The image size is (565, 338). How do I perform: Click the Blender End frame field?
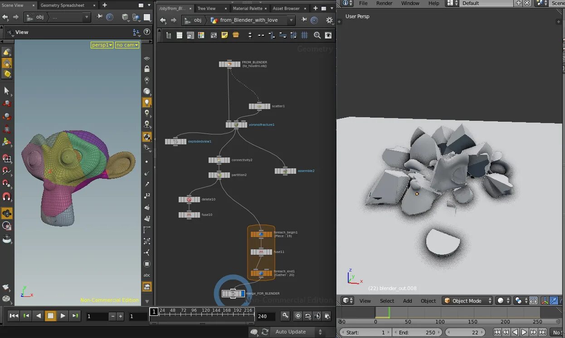click(x=417, y=333)
